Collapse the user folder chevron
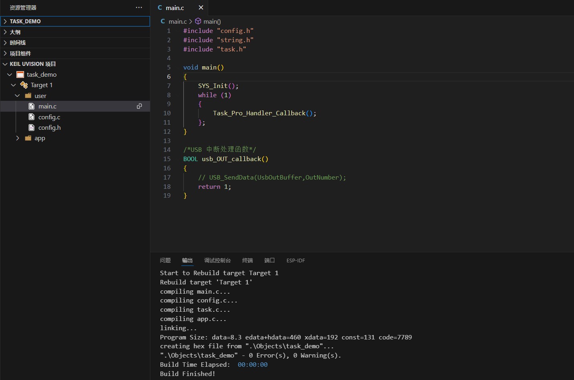Viewport: 574px width, 380px height. click(x=17, y=96)
